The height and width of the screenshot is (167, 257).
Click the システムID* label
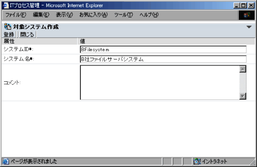(18, 49)
